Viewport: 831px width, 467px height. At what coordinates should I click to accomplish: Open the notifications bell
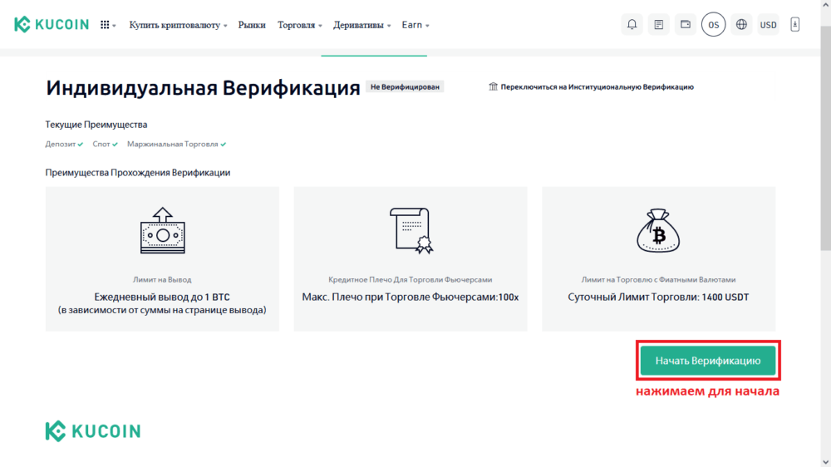pyautogui.click(x=632, y=25)
